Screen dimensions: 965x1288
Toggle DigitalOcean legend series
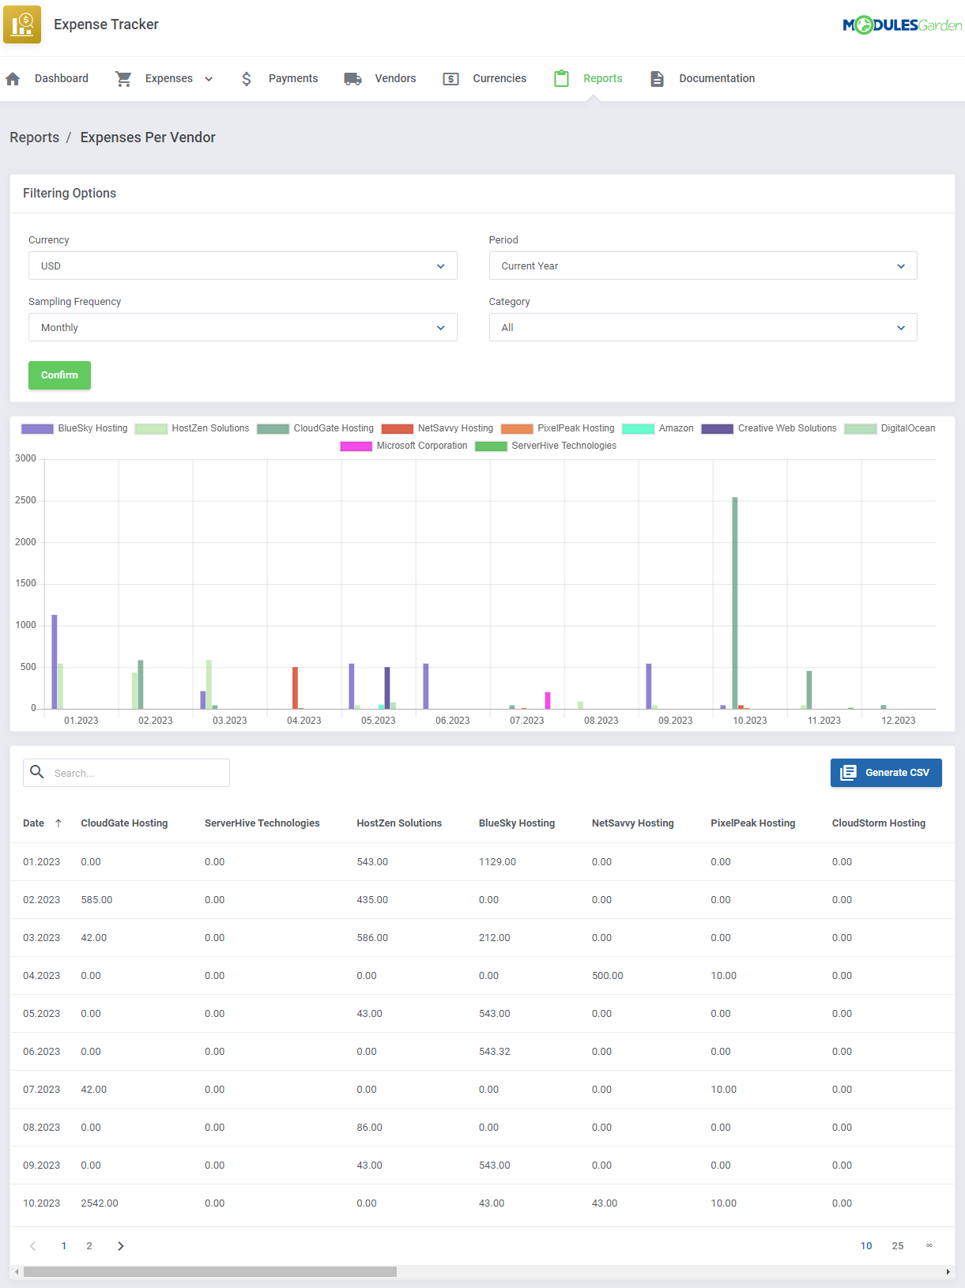coord(890,428)
